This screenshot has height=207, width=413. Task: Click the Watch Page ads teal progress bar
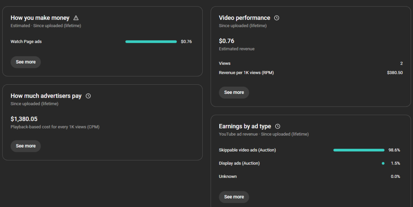tap(151, 42)
